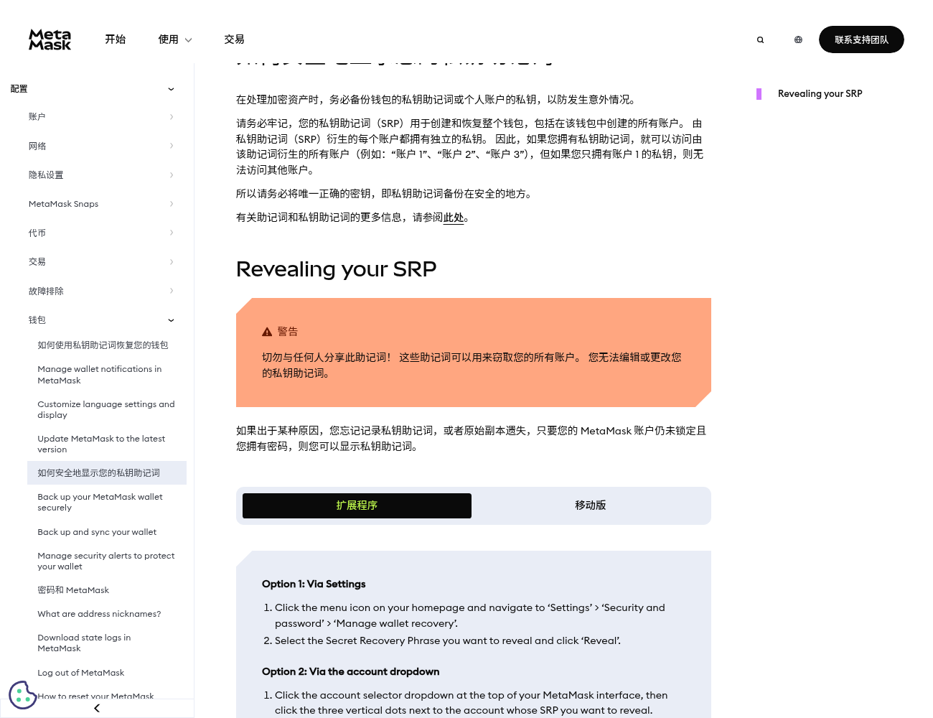Open Manage security alerts to protect wallet
Screen dimensions: 933x718
point(106,561)
